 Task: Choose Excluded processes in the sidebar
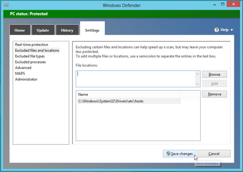click(x=30, y=62)
